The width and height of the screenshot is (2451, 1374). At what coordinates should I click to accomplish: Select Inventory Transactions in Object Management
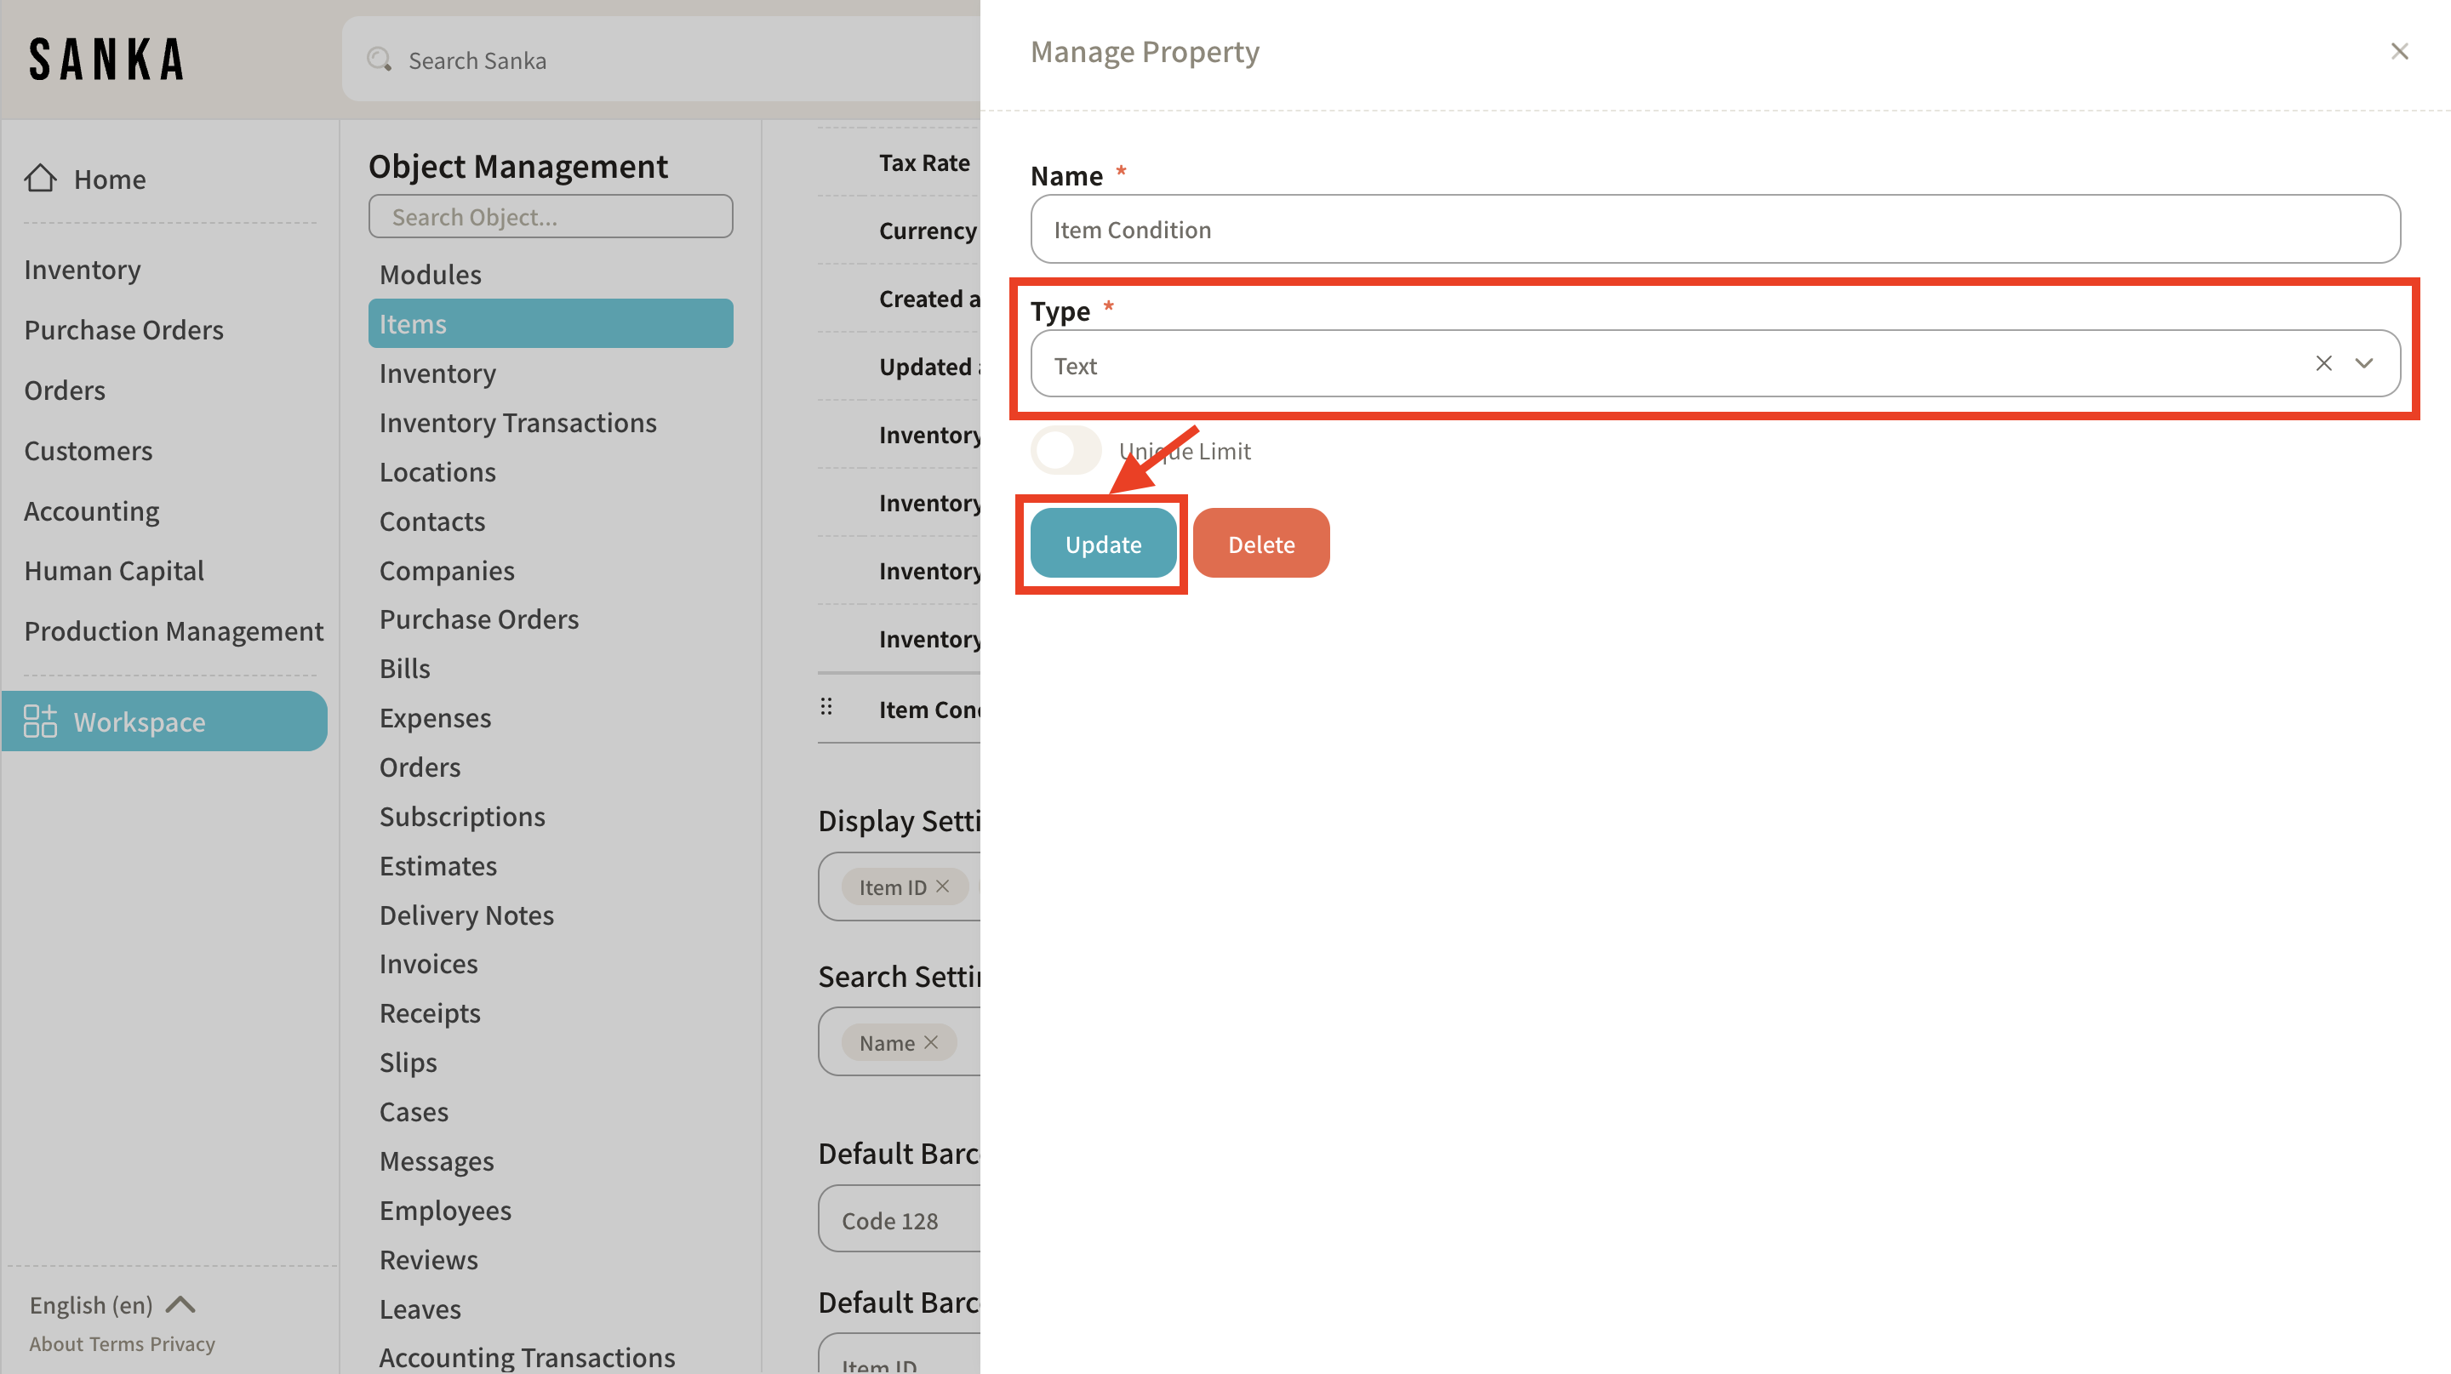pyautogui.click(x=517, y=422)
